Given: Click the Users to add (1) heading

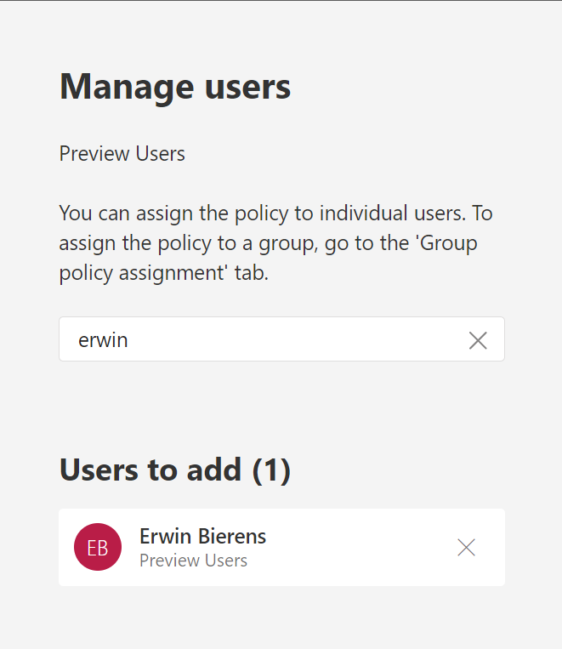Looking at the screenshot, I should pos(175,470).
